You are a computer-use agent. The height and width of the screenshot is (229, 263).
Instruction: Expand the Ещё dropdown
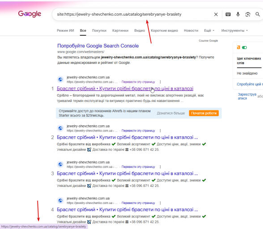click(209, 30)
